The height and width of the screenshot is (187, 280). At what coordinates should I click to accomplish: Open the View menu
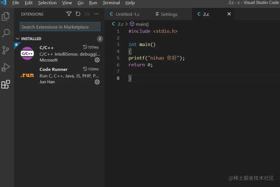tap(67, 3)
